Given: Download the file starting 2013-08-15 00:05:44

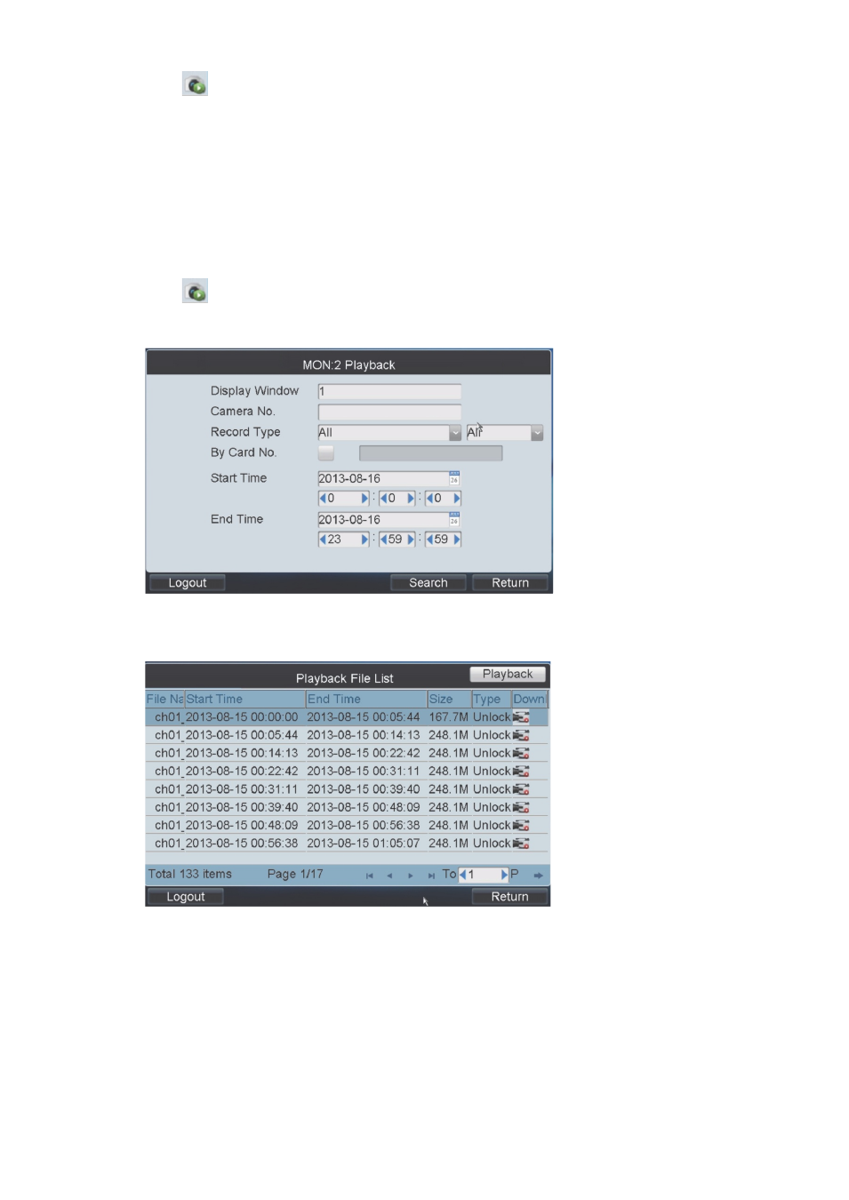Looking at the screenshot, I should pos(521,735).
